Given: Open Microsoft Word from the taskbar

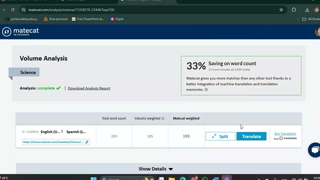Looking at the screenshot, I should point(216,178).
